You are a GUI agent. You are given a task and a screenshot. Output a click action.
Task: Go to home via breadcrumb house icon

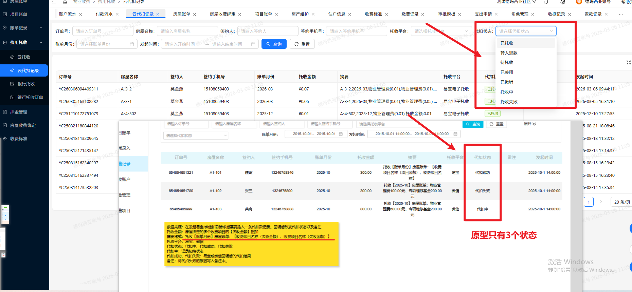(65, 2)
